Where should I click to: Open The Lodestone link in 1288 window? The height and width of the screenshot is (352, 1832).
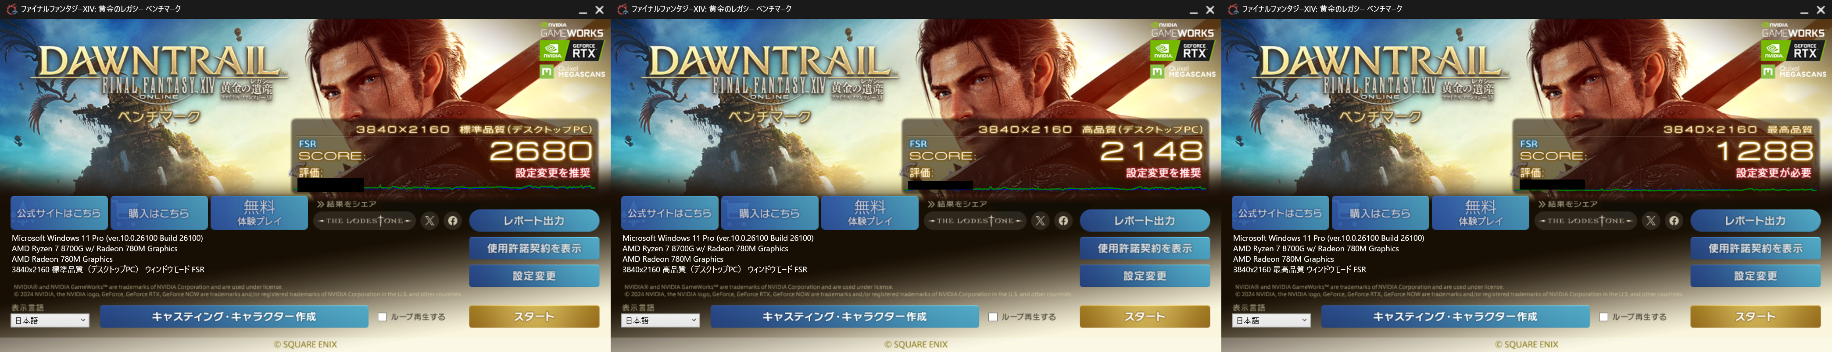tap(1587, 221)
